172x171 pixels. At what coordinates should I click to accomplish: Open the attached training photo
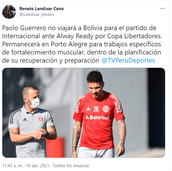[x=84, y=113]
